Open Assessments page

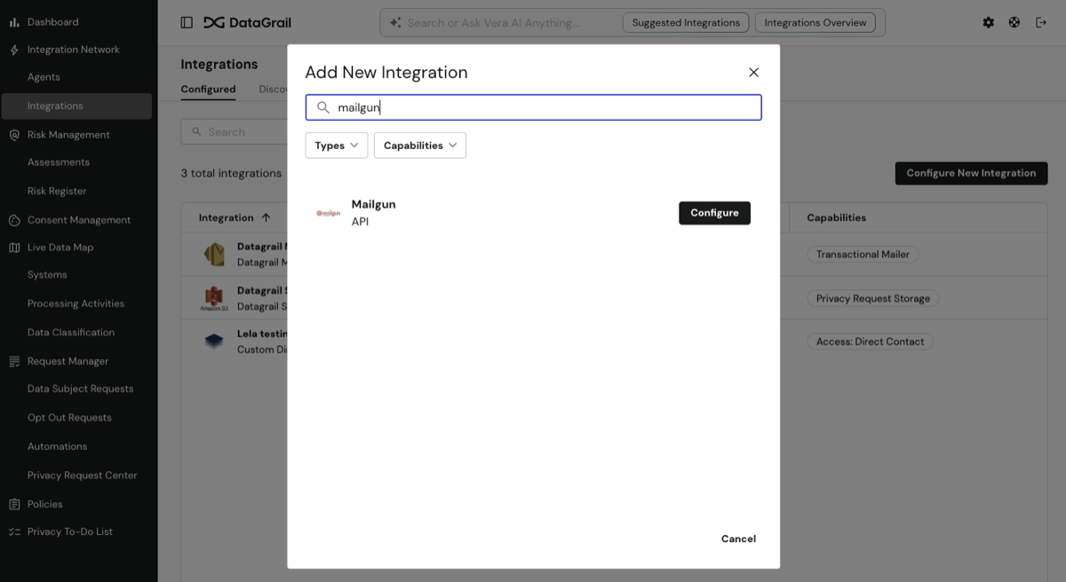(x=59, y=162)
